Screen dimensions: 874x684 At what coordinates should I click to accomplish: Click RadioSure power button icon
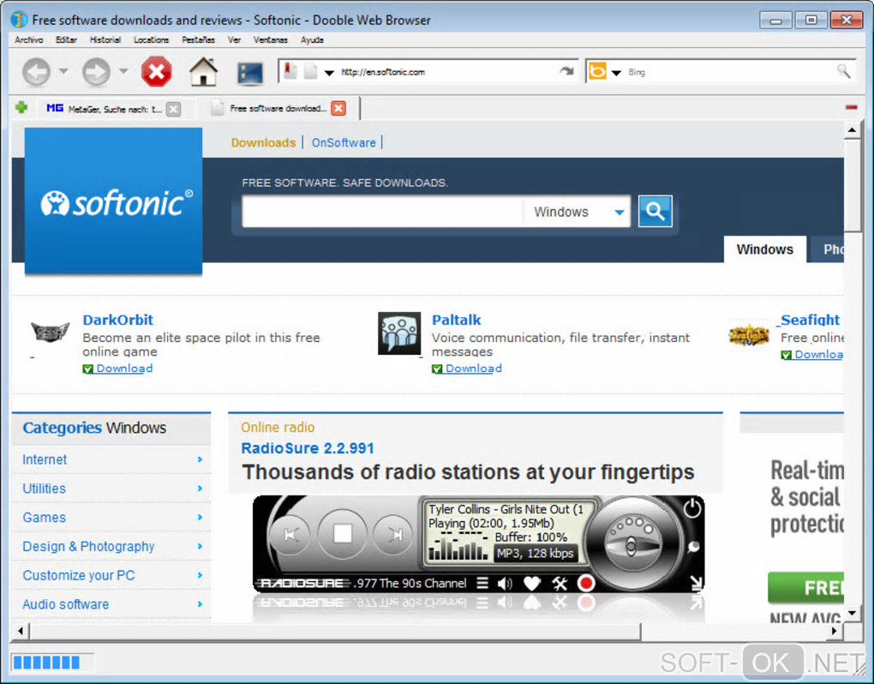pos(691,508)
